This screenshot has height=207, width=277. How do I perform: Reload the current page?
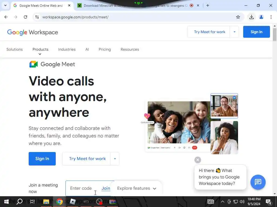point(25,17)
